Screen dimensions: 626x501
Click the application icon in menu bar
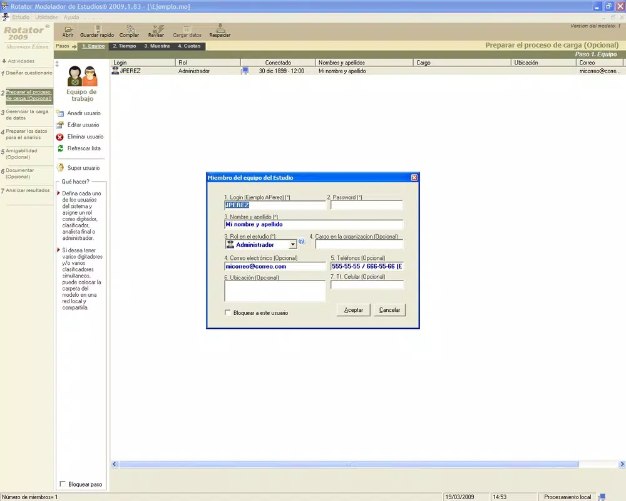[x=5, y=17]
